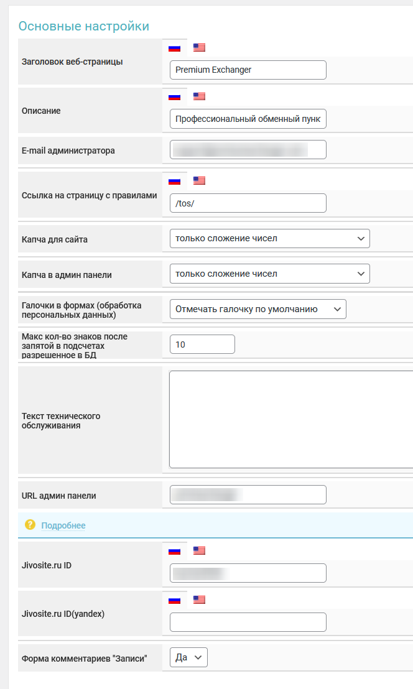
Task: Focus the max decimal places field
Action: coord(202,344)
